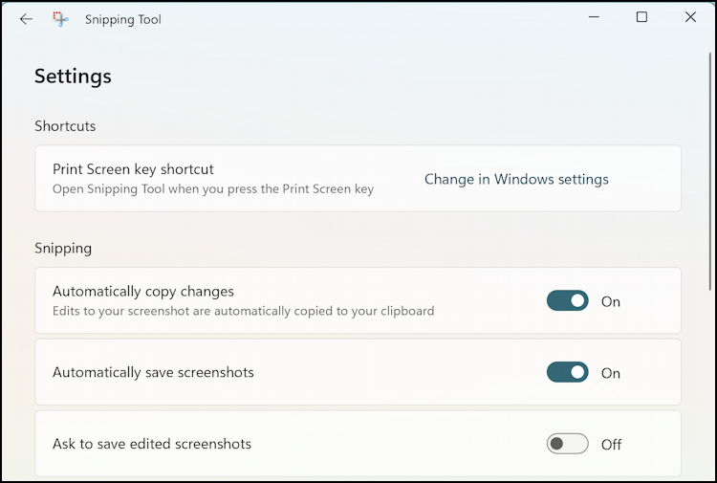Maximize the Snipping Tool window
717x483 pixels.
(641, 17)
